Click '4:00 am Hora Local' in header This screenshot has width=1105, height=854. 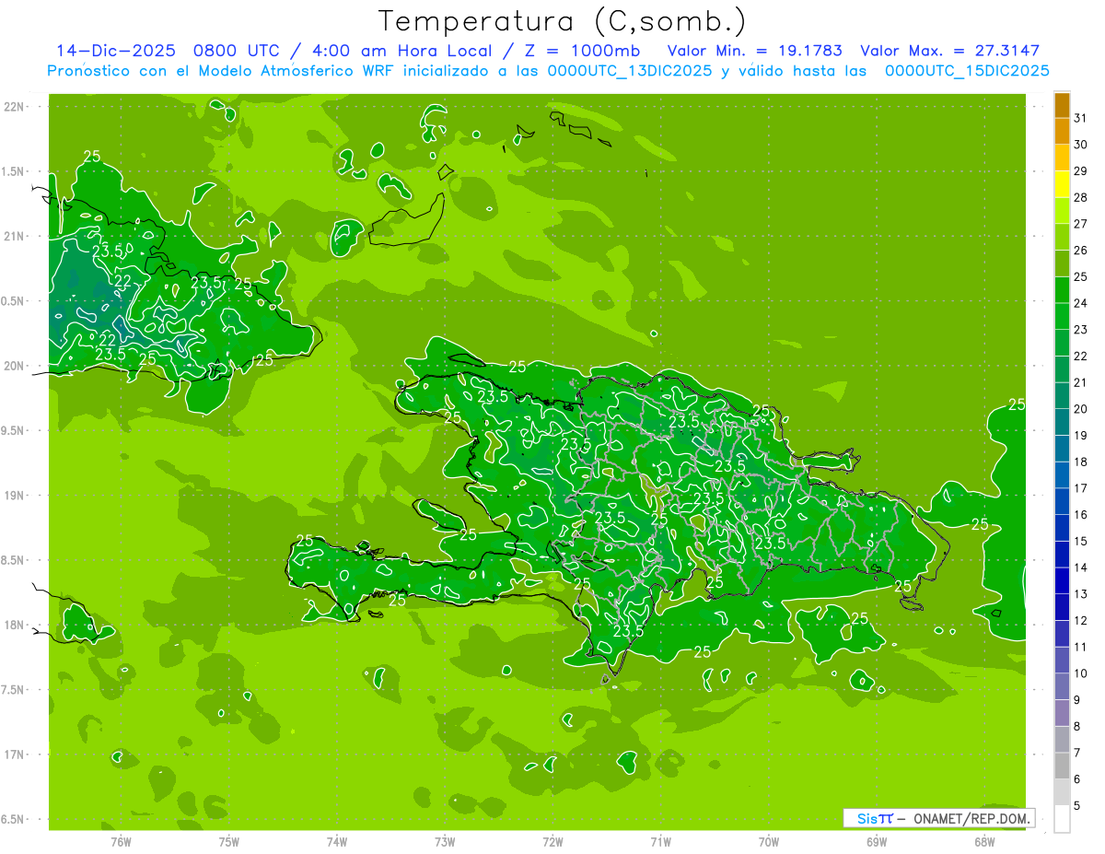(x=399, y=51)
